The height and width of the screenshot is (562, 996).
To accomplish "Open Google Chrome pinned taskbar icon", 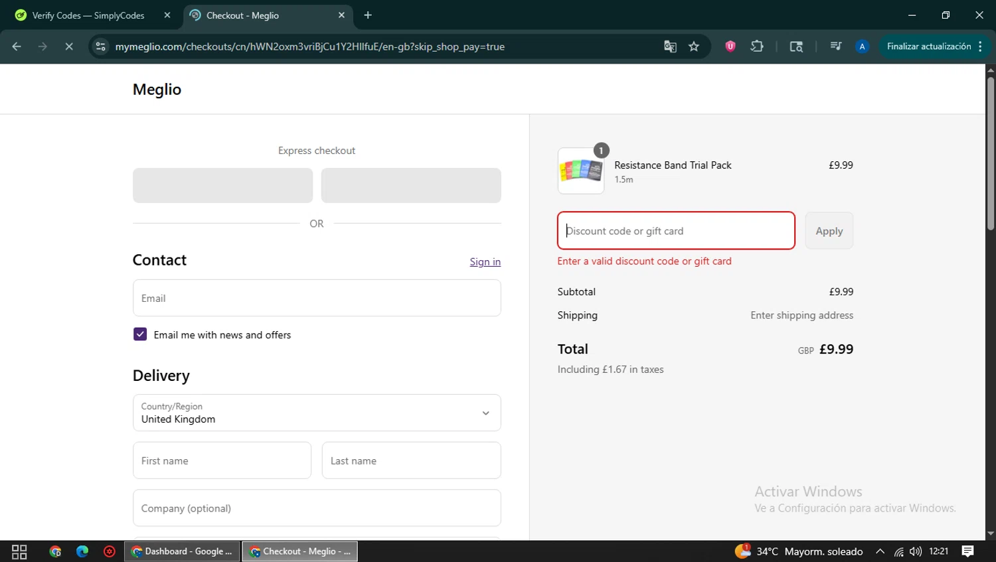I will [55, 551].
